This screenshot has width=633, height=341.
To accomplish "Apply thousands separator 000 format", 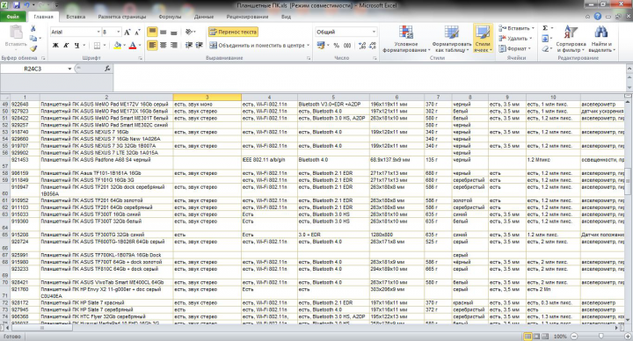I will (347, 46).
